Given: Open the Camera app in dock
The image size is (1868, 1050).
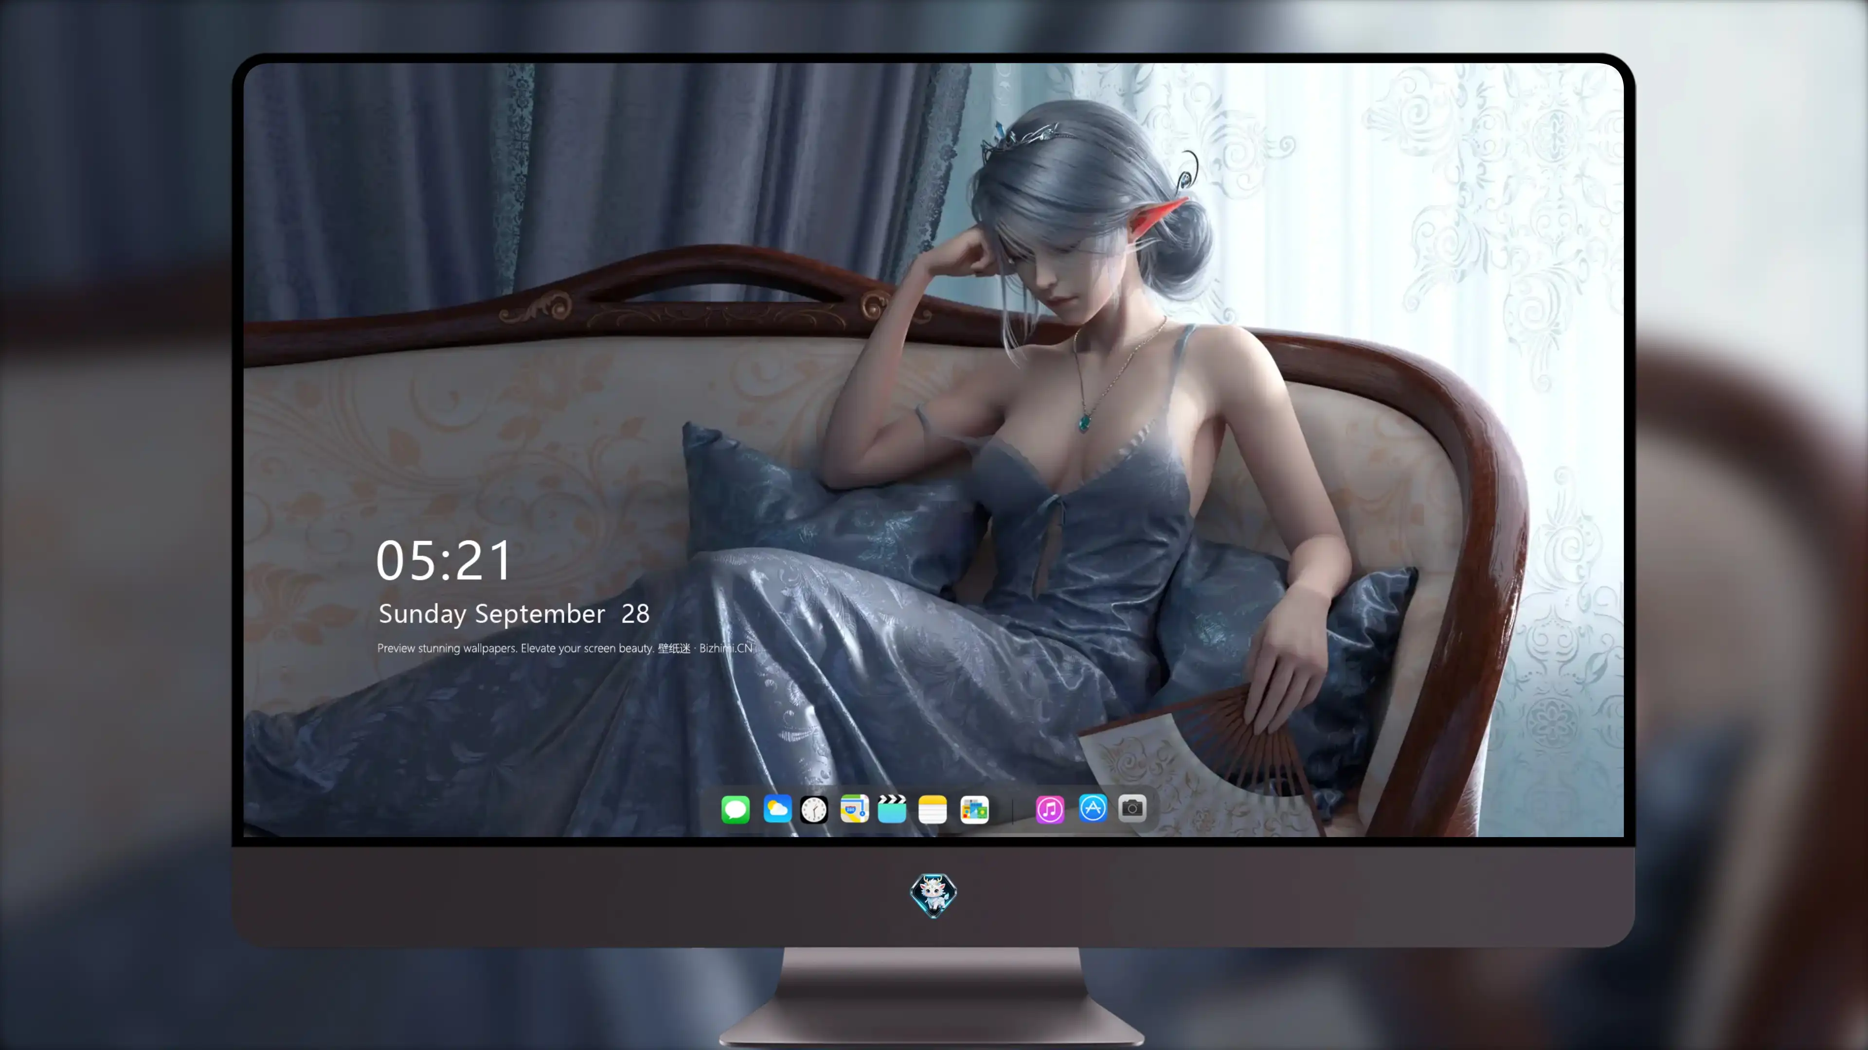Looking at the screenshot, I should point(1132,808).
